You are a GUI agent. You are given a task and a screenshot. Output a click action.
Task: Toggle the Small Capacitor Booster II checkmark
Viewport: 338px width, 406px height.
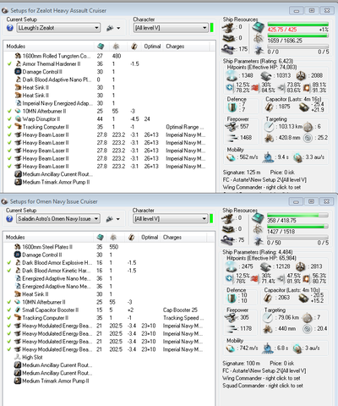pyautogui.click(x=9, y=310)
